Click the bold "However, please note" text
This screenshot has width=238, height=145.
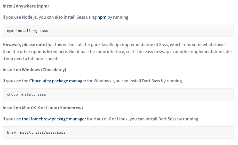(24, 45)
